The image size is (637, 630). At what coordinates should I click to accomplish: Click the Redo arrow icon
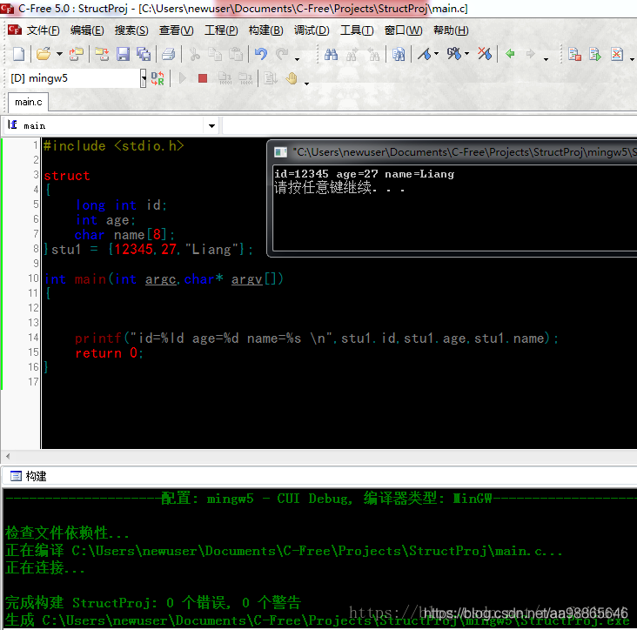coord(282,54)
